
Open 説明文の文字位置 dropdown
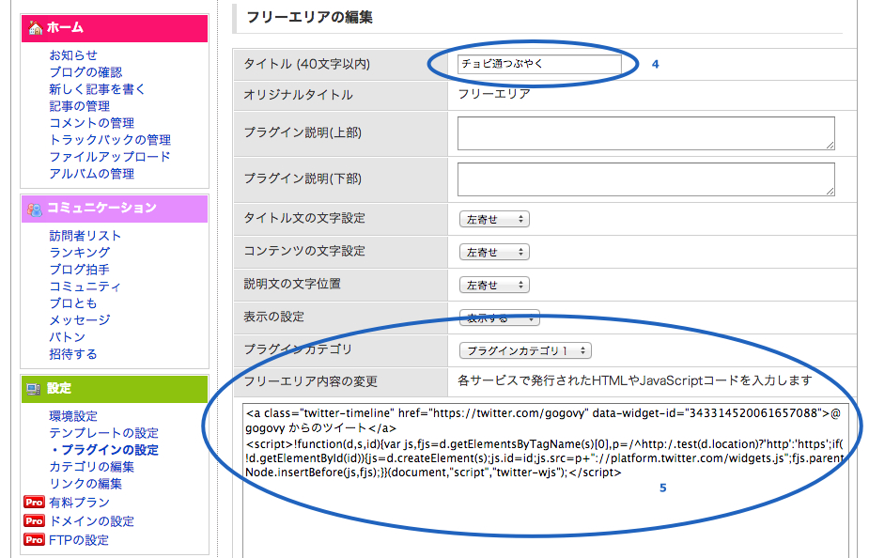[x=494, y=285]
